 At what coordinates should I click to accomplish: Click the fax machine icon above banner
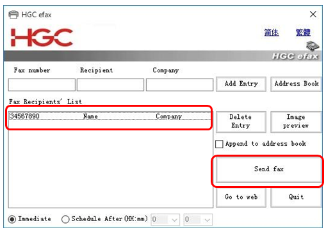(313, 46)
